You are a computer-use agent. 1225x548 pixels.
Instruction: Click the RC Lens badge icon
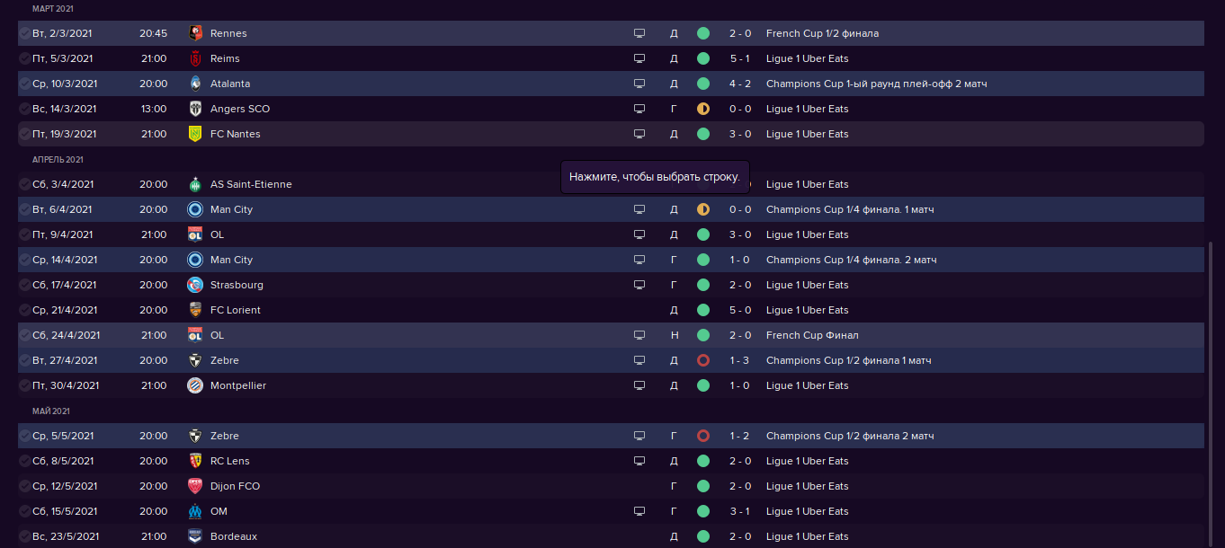(x=194, y=461)
